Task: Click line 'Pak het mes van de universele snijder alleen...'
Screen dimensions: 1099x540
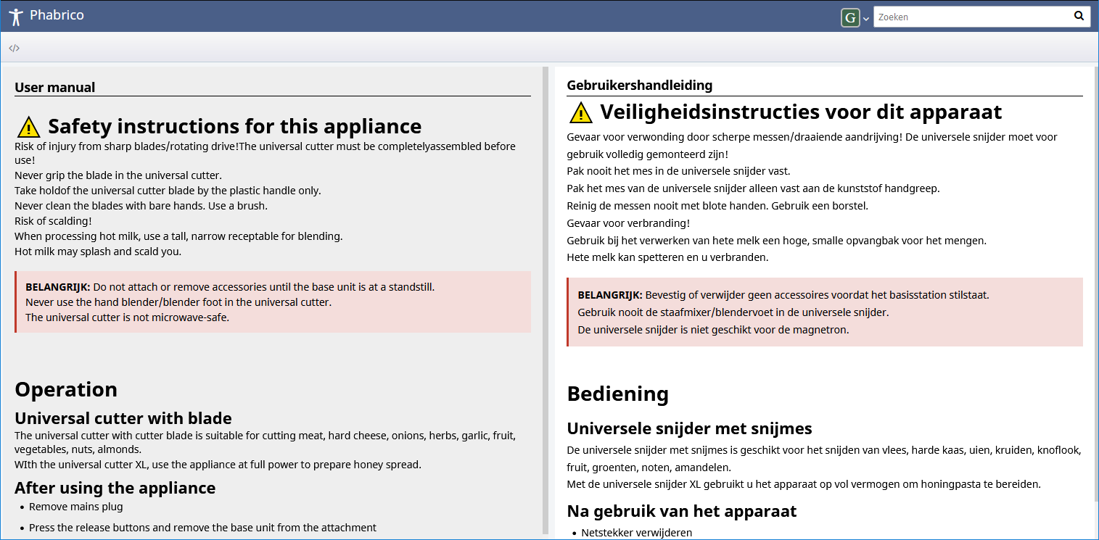Action: [x=753, y=188]
